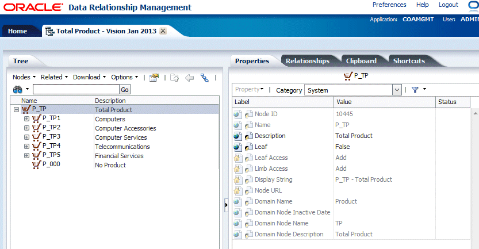Viewport: 479px width, 249px height.
Task: Expand the P_TP5 Financial Services node
Action: pyautogui.click(x=26, y=155)
